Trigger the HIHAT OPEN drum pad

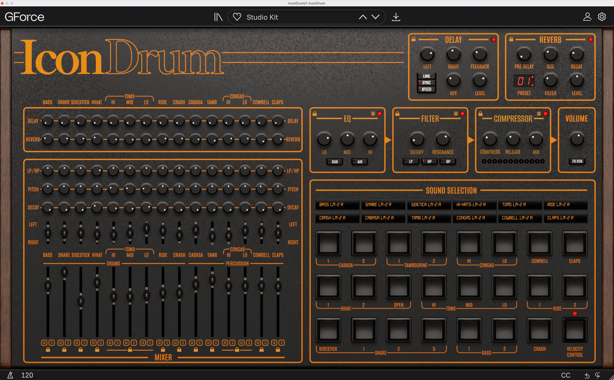tap(399, 287)
